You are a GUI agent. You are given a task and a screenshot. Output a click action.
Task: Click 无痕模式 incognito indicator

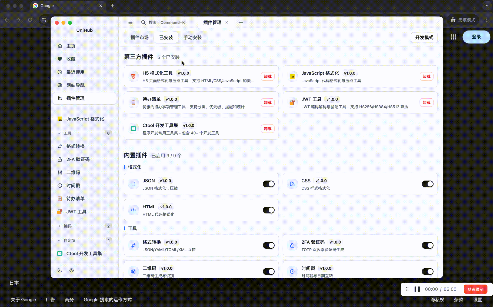[463, 20]
